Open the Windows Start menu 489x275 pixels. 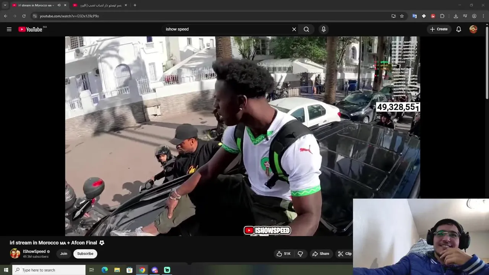click(x=6, y=270)
